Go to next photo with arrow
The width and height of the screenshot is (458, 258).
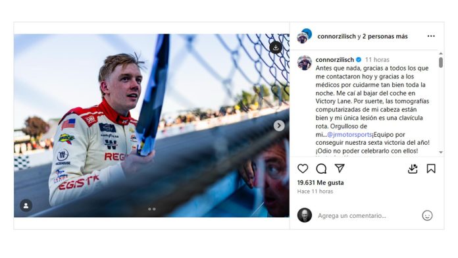279,126
